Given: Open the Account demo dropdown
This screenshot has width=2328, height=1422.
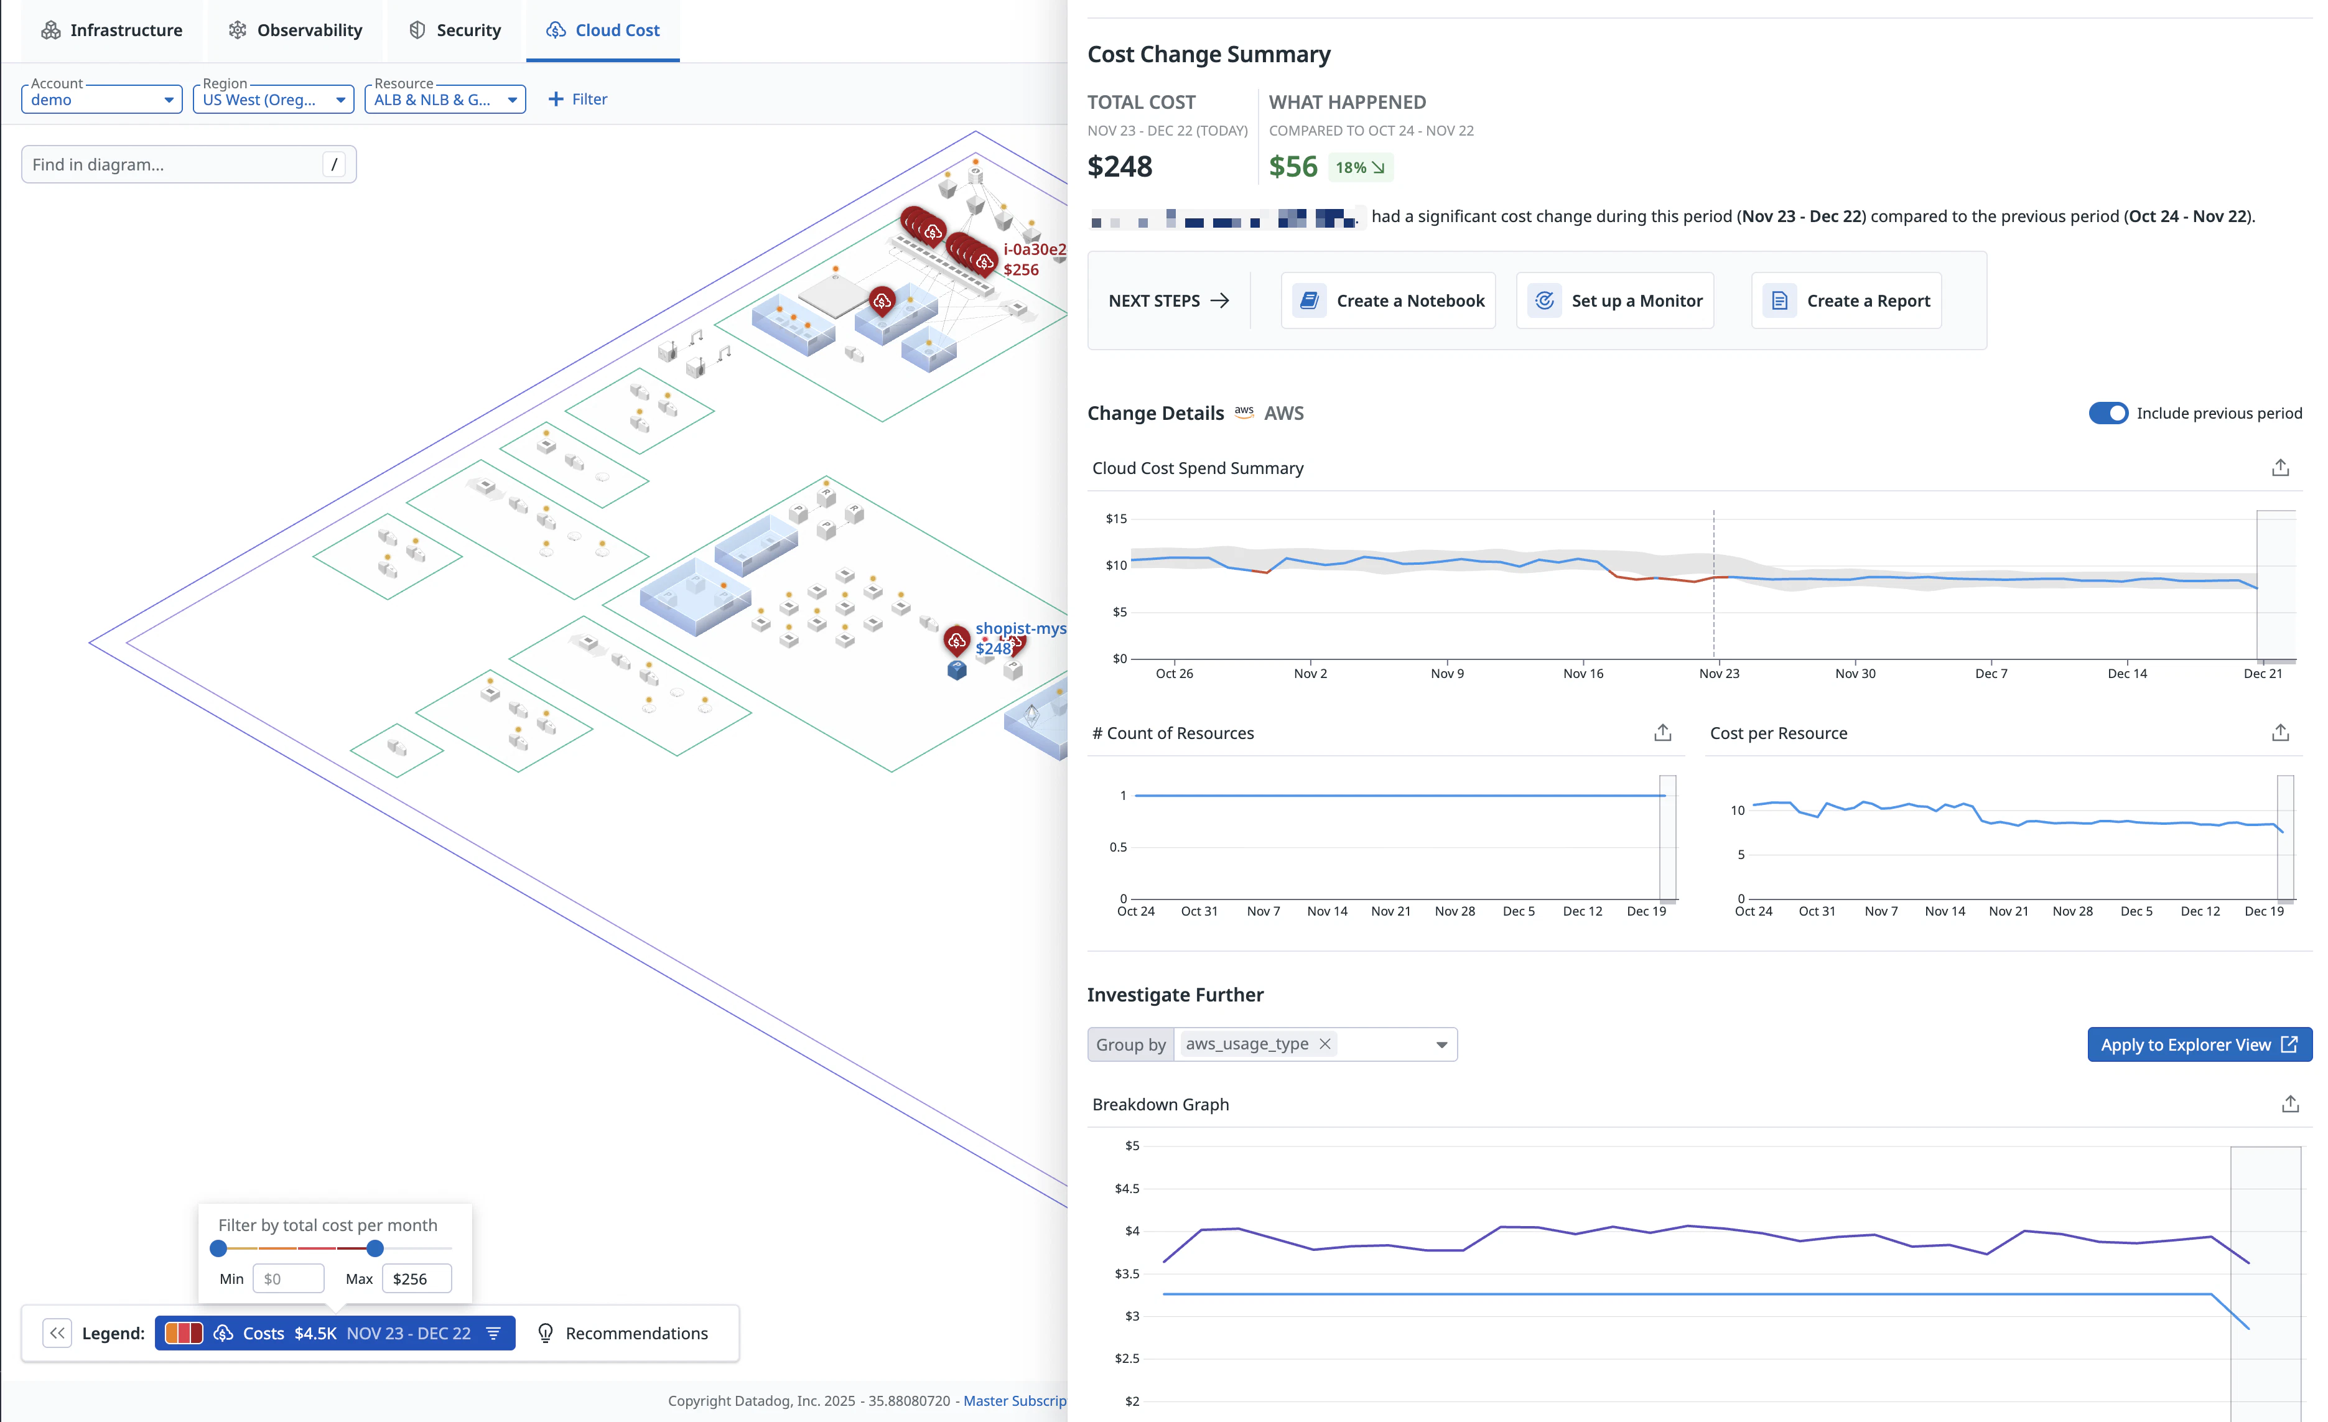Looking at the screenshot, I should pyautogui.click(x=101, y=99).
